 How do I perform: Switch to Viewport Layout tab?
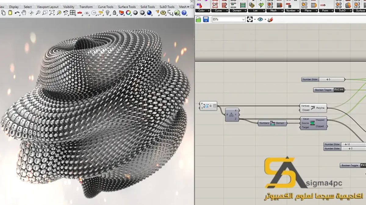point(48,7)
